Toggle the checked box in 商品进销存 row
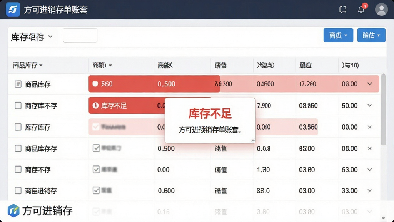The image size is (394, 222). [96, 190]
